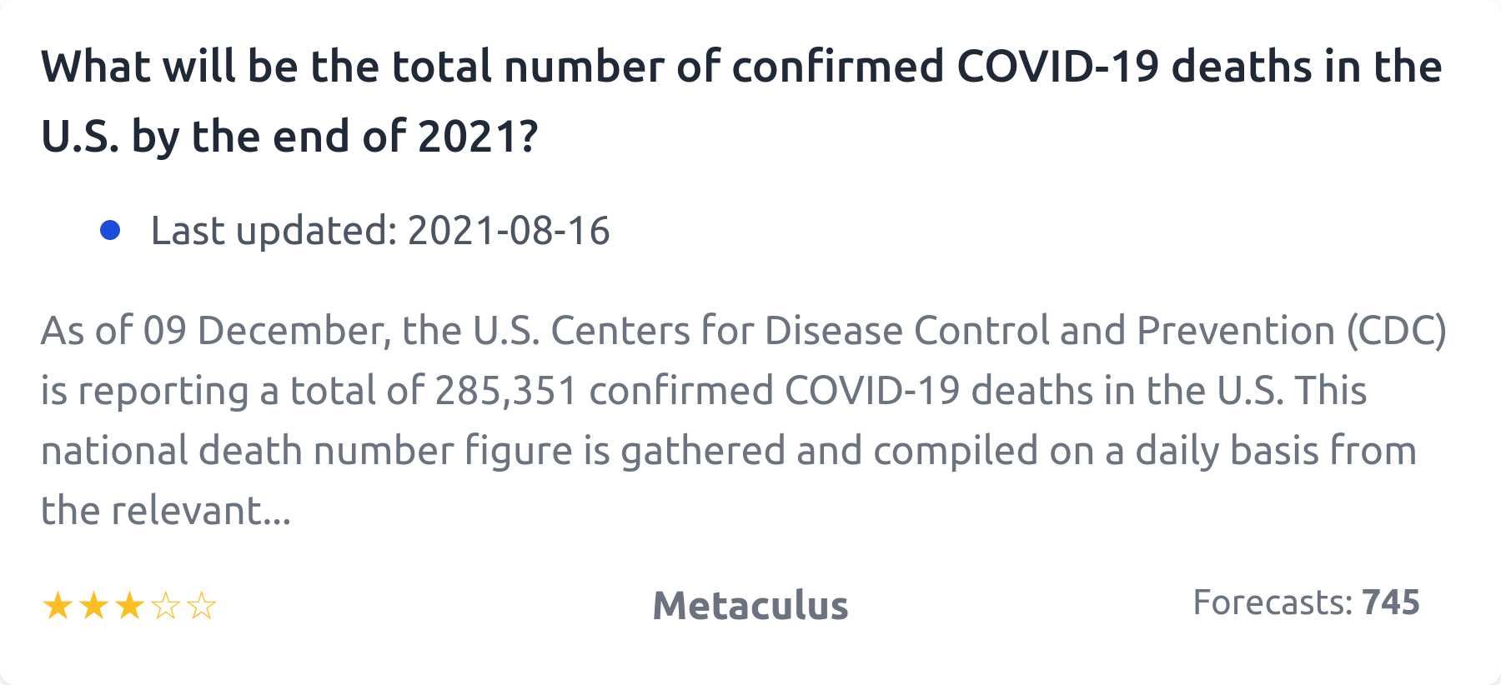Click the Forecasts label

(1273, 602)
